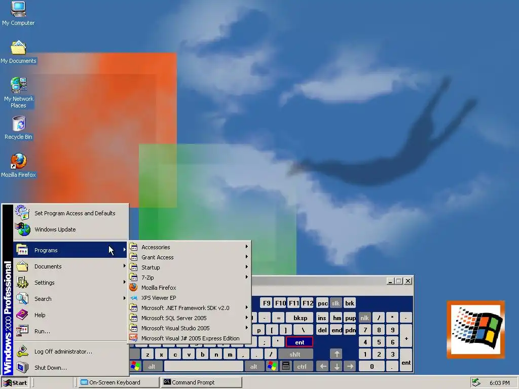The image size is (519, 389).
Task: Click the Log Off keys icon
Action: click(x=22, y=352)
